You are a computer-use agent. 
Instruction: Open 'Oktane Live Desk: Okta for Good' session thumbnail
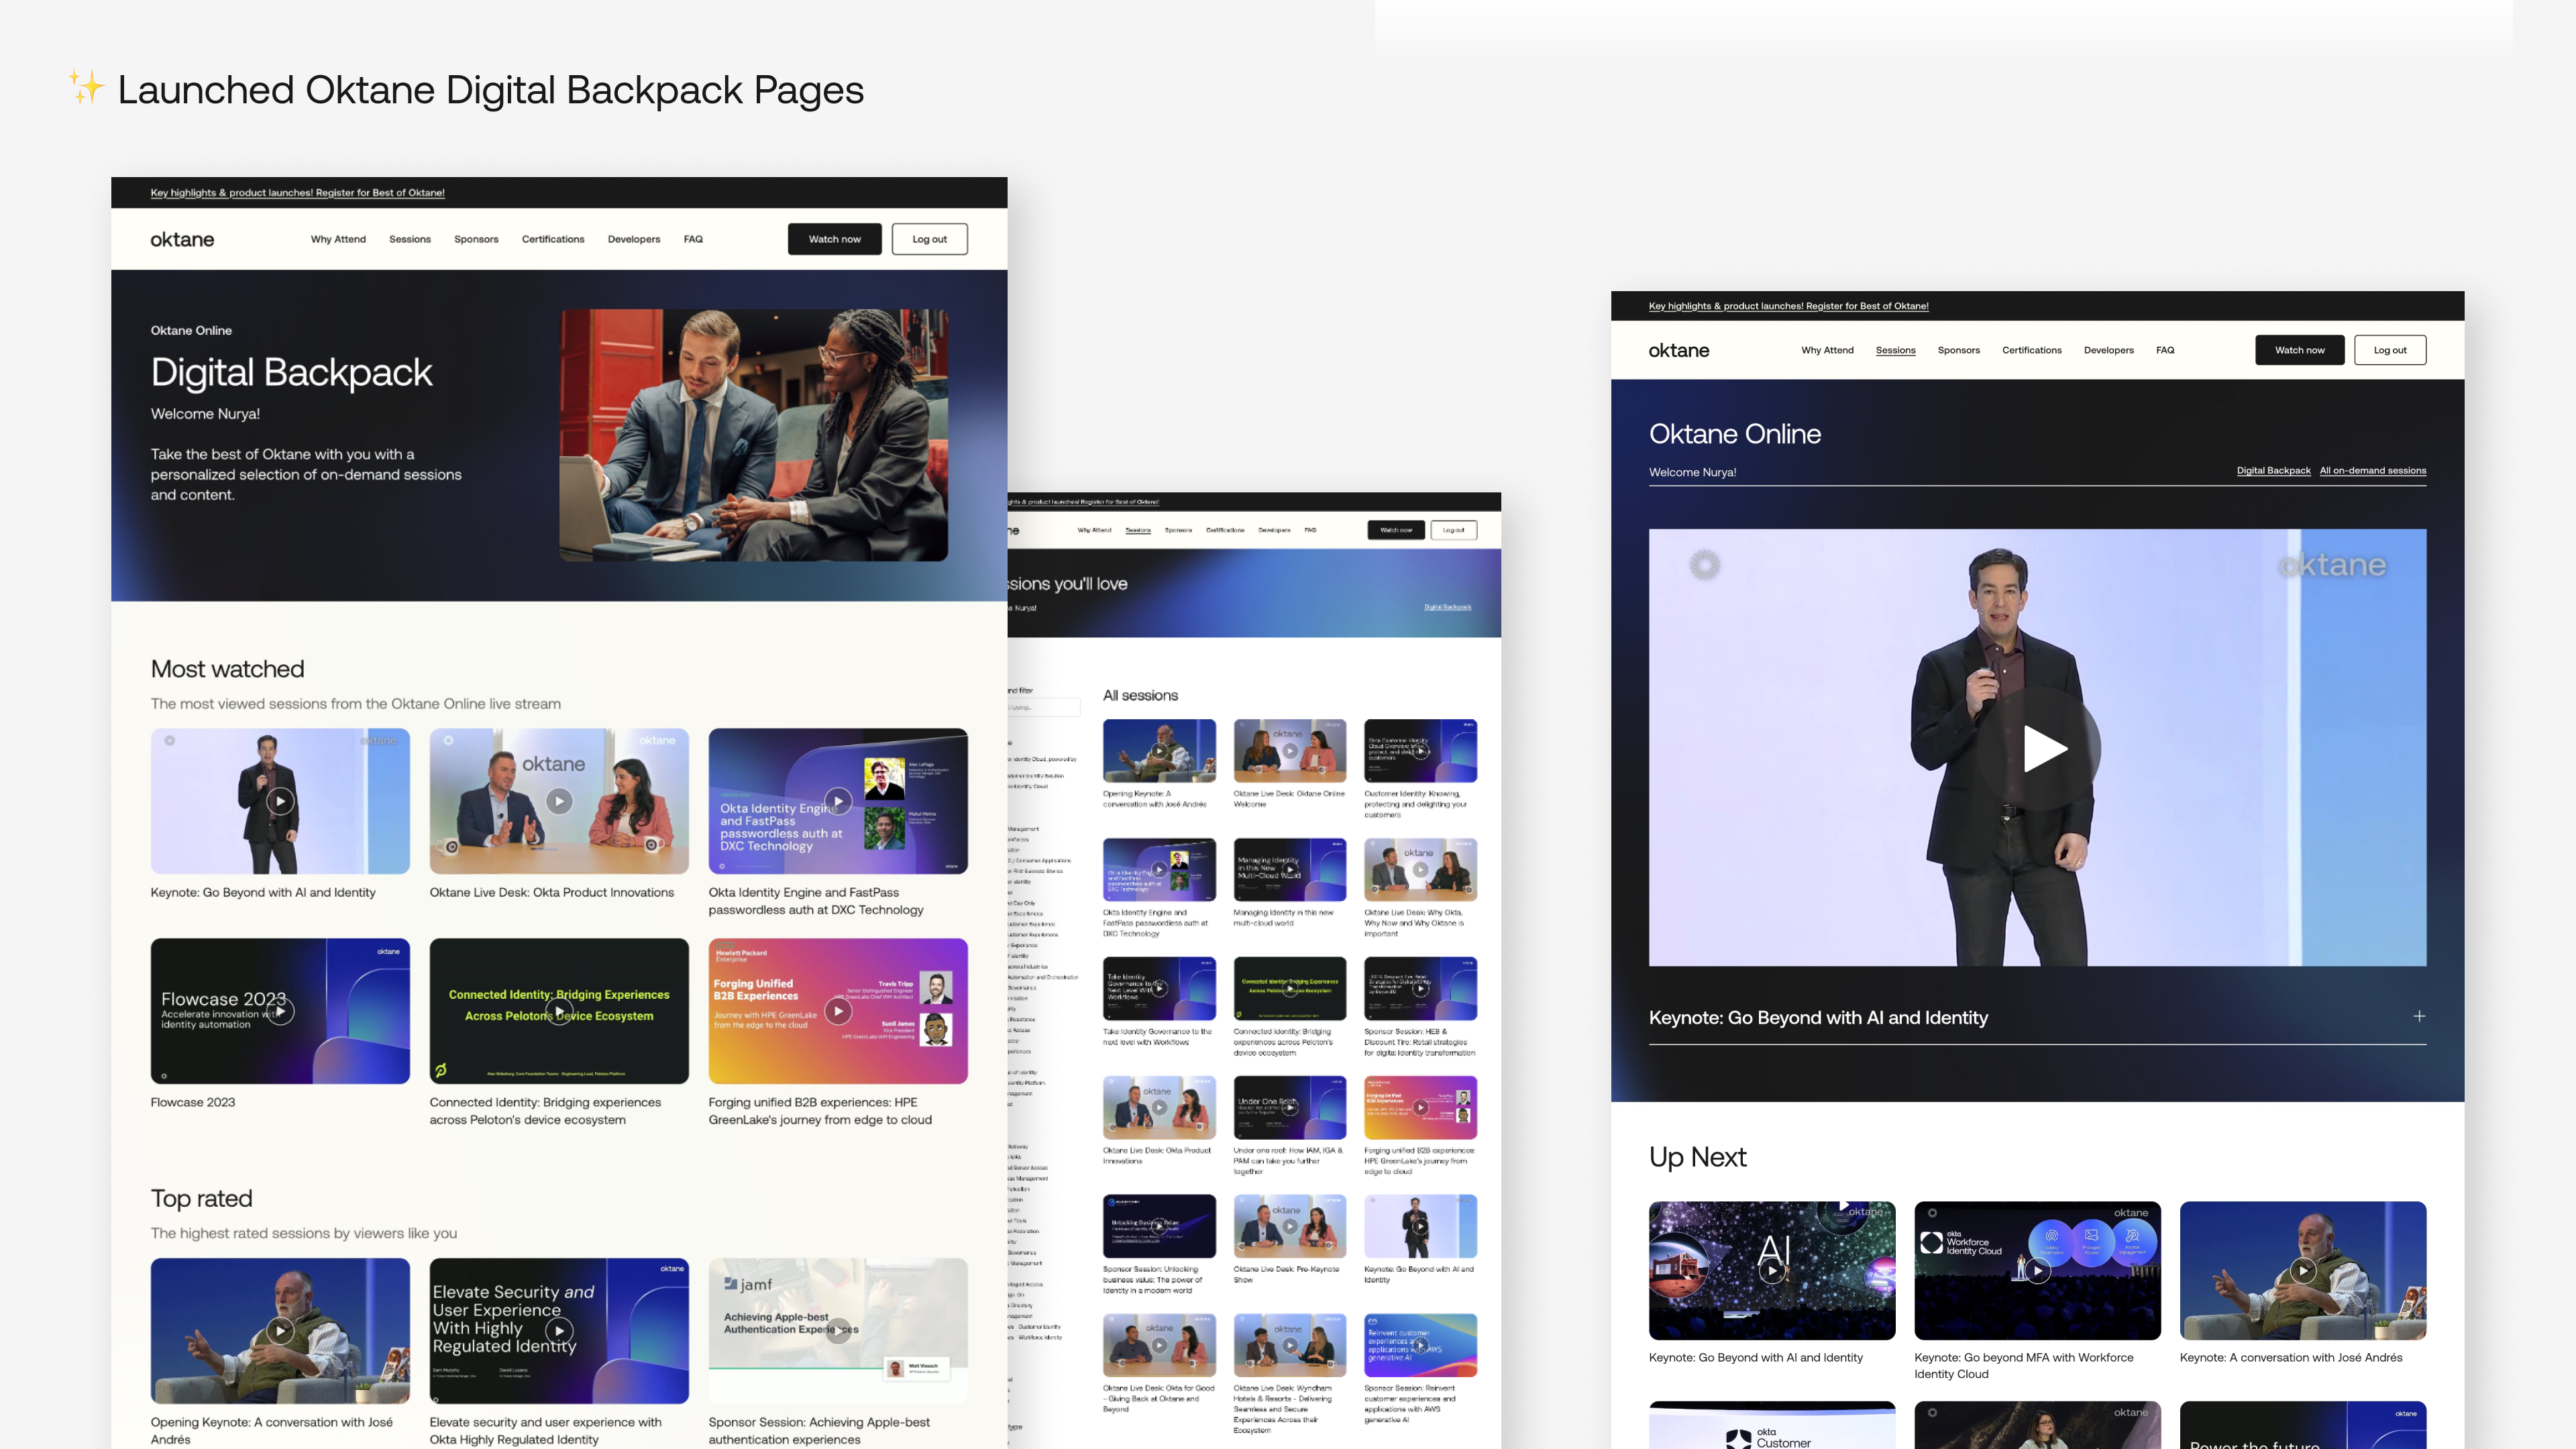click(x=1159, y=1345)
